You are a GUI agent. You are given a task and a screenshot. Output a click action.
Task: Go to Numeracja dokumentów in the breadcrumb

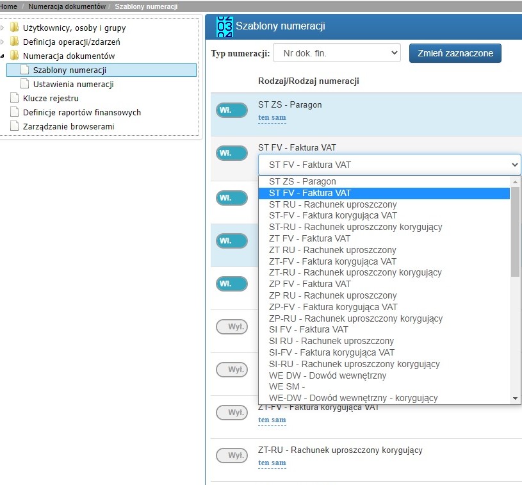(67, 6)
